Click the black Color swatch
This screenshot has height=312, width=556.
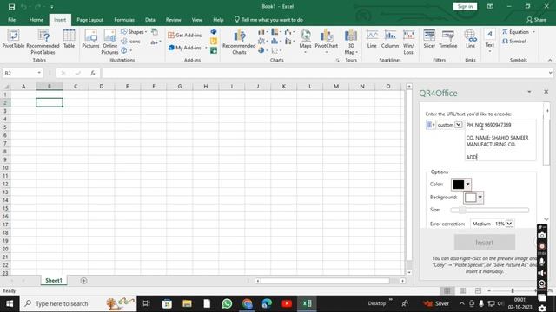point(458,185)
